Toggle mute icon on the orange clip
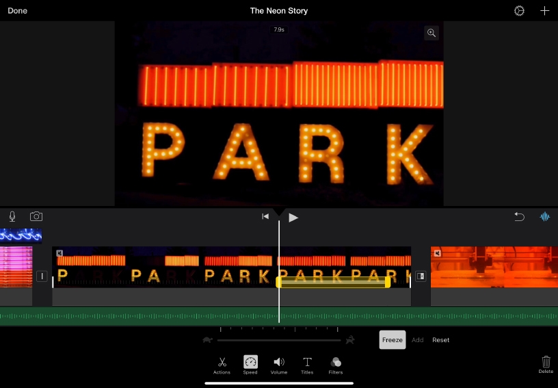This screenshot has height=388, width=558. pyautogui.click(x=438, y=253)
